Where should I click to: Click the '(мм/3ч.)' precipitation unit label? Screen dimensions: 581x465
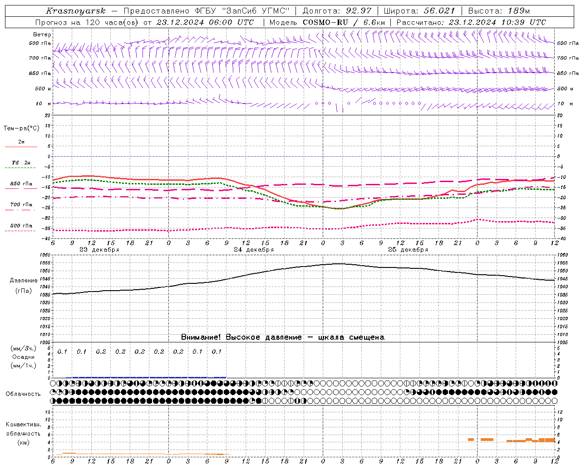[x=24, y=348]
